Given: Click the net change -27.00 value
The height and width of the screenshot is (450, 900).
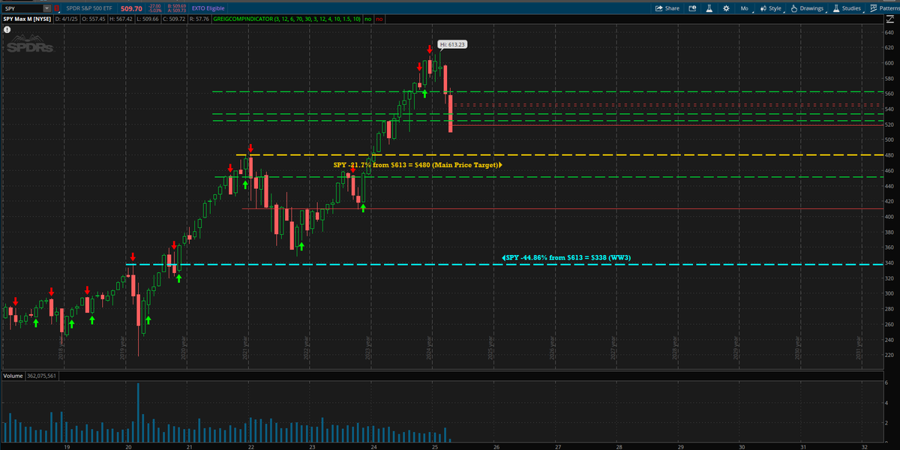Looking at the screenshot, I should pyautogui.click(x=155, y=6).
